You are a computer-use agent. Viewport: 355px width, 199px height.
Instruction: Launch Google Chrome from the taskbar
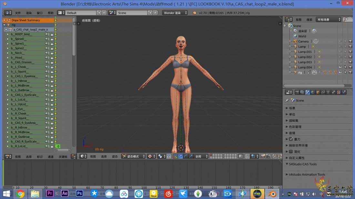click(20, 194)
